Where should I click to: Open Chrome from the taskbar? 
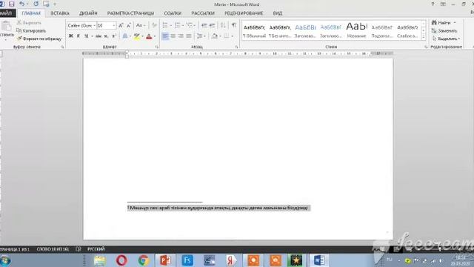(x=144, y=260)
